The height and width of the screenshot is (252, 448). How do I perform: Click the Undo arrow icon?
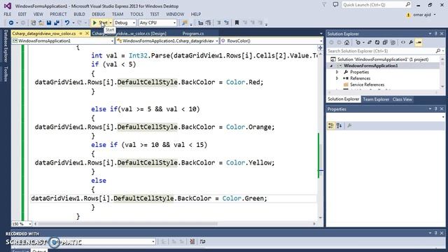pyautogui.click(x=67, y=22)
